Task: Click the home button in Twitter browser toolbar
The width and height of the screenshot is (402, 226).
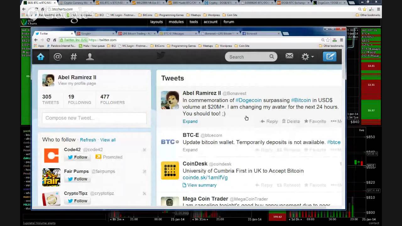Action: (x=55, y=40)
